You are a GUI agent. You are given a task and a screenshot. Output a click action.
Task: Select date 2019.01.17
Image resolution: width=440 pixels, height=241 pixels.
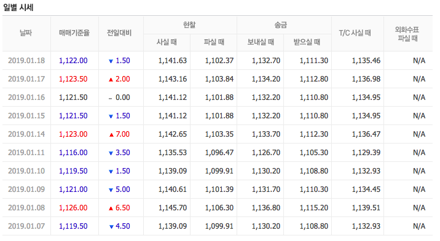tap(26, 79)
